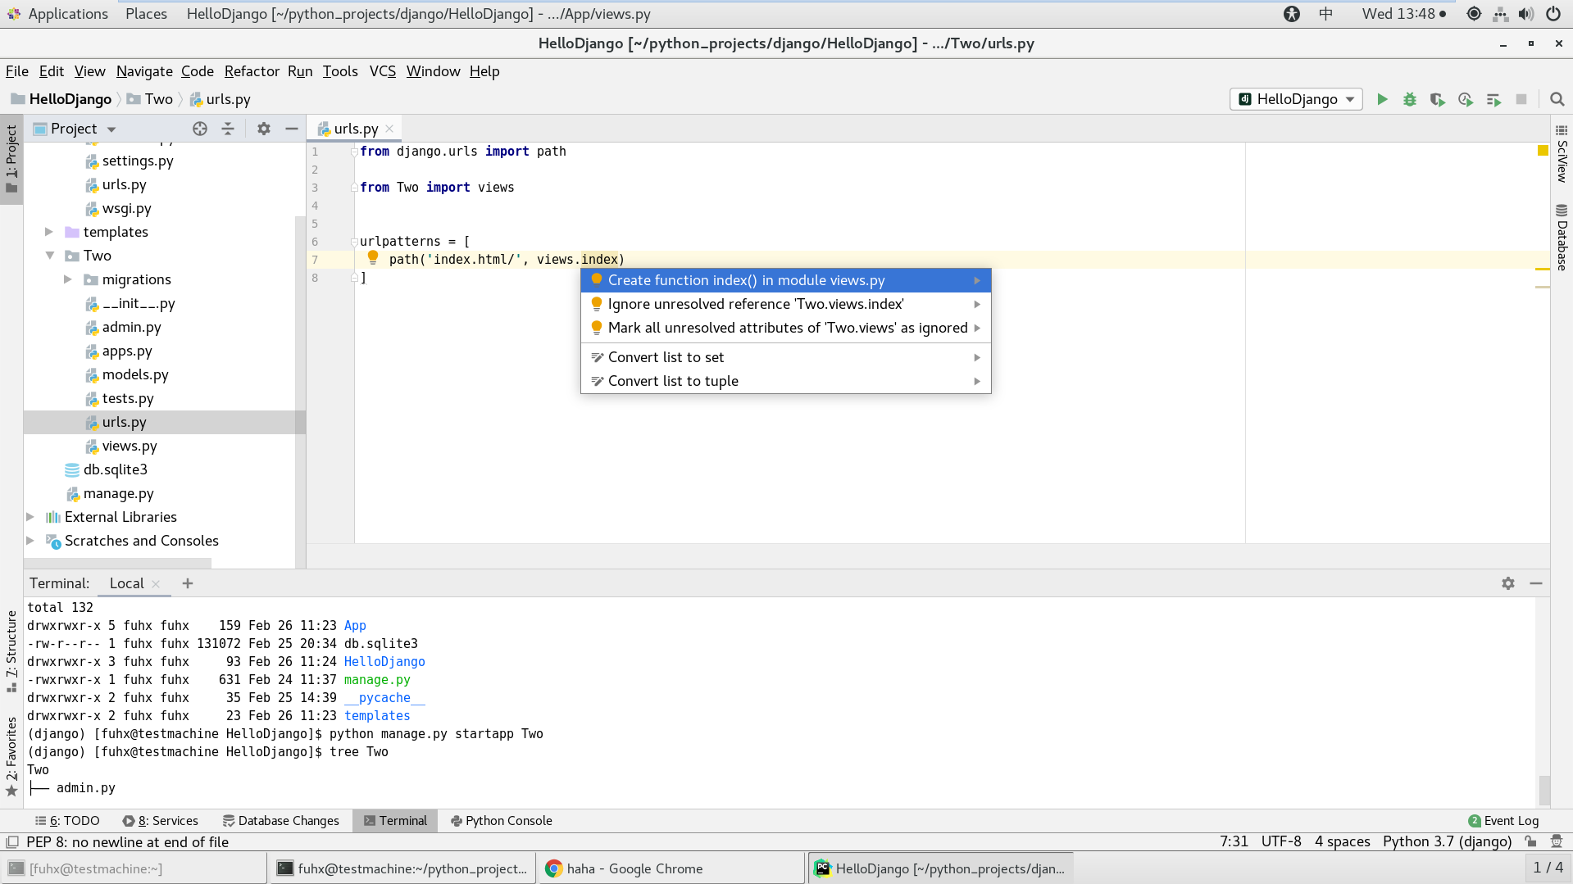1573x884 pixels.
Task: Open views.py in the Two folder
Action: tap(129, 446)
